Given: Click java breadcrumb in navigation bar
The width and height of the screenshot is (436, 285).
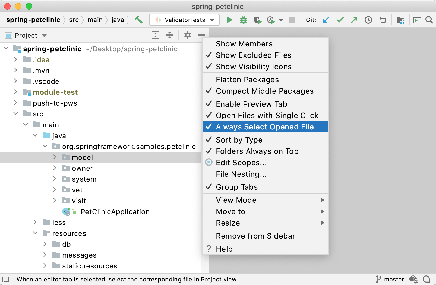Looking at the screenshot, I should pyautogui.click(x=118, y=20).
